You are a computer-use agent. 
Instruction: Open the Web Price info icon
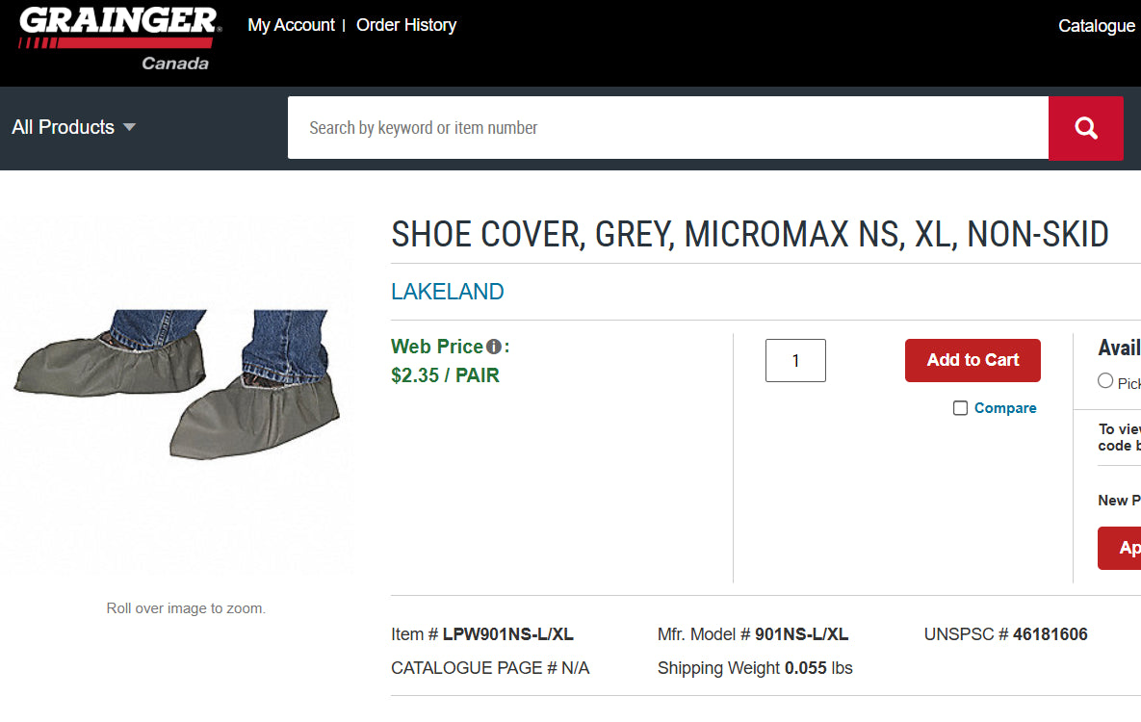pyautogui.click(x=494, y=348)
